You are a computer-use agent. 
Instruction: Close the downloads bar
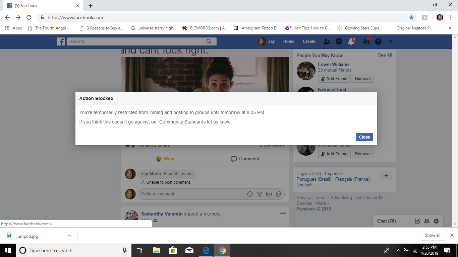[452, 235]
